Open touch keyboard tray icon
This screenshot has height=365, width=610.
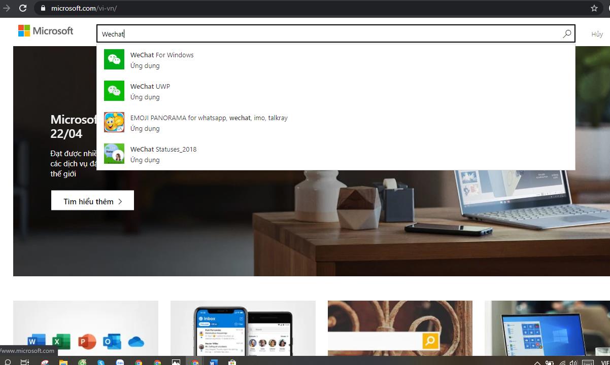tap(588, 362)
